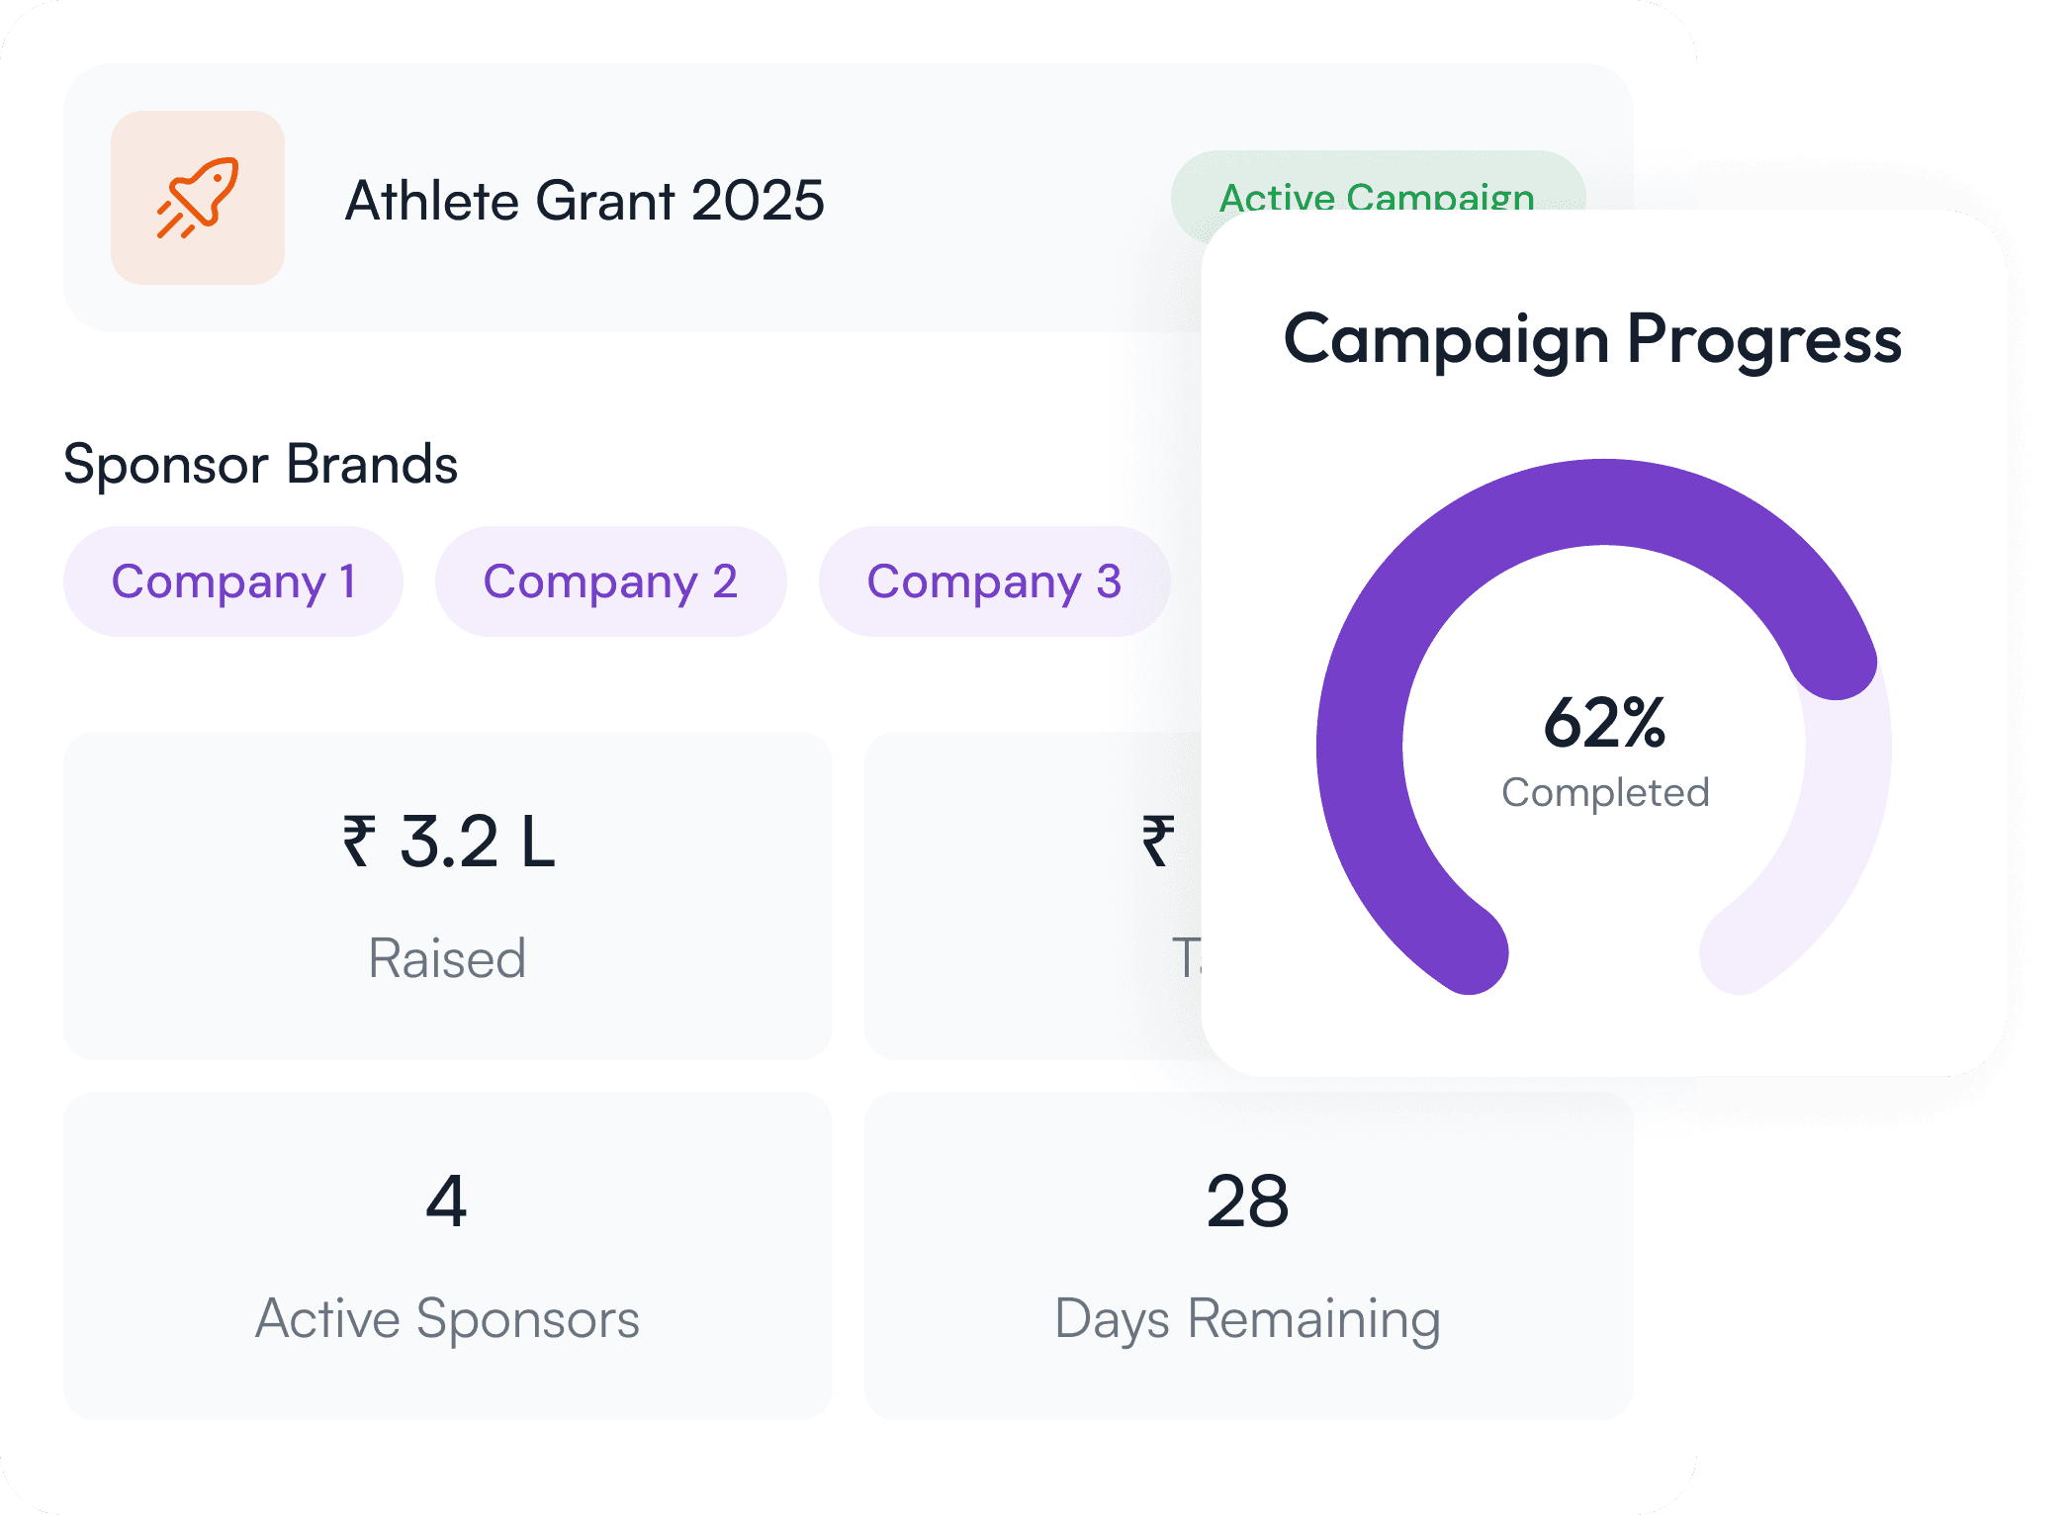Viewport: 2068px width, 1515px height.
Task: Click the Completed label under 62%
Action: pyautogui.click(x=1605, y=792)
